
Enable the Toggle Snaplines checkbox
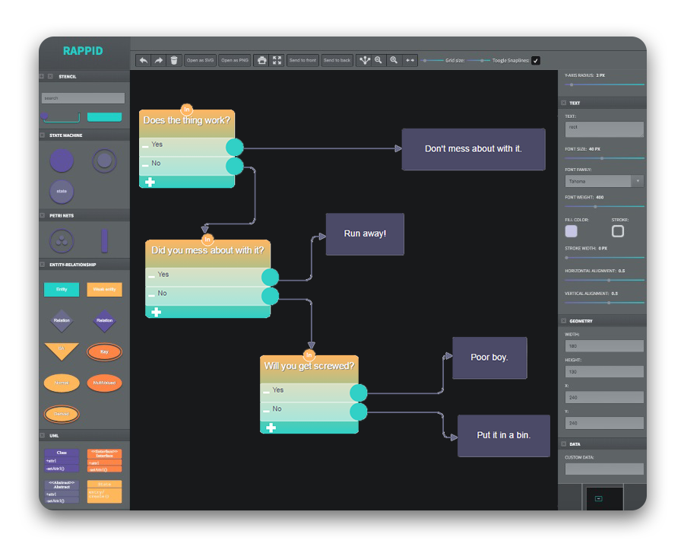[x=534, y=59]
